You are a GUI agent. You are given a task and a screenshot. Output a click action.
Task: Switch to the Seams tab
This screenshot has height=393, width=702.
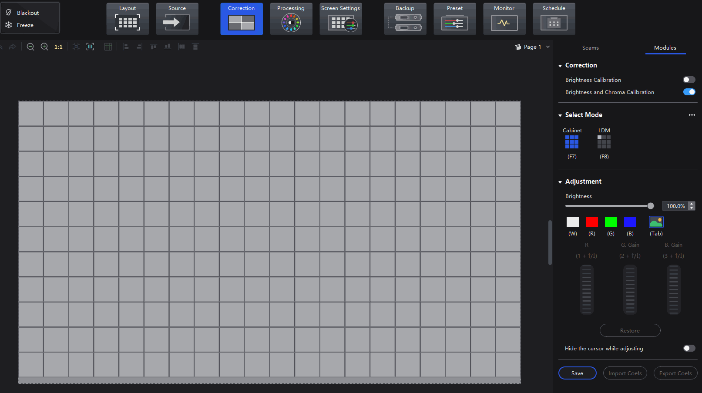click(591, 48)
